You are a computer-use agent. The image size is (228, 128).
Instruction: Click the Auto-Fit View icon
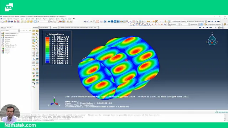[97, 21]
